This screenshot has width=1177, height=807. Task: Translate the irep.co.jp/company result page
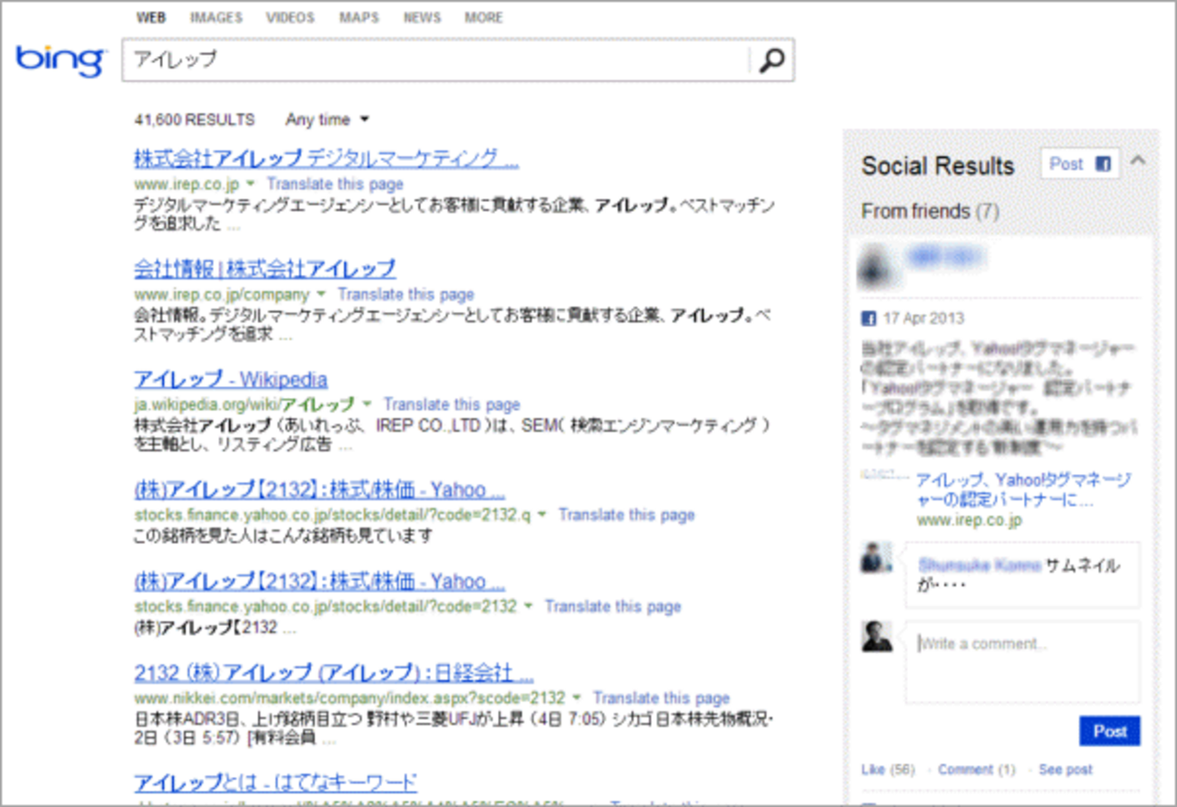point(406,294)
